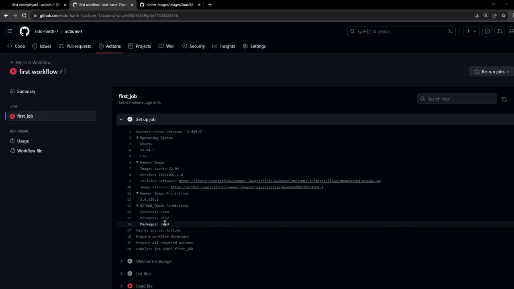Viewport: 514px width, 289px height.
Task: Open a new browser tab with plus
Action: coord(210,5)
